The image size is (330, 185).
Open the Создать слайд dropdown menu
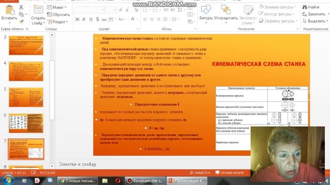38,21
